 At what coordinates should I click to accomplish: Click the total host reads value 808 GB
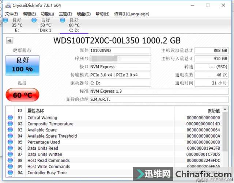point(212,50)
